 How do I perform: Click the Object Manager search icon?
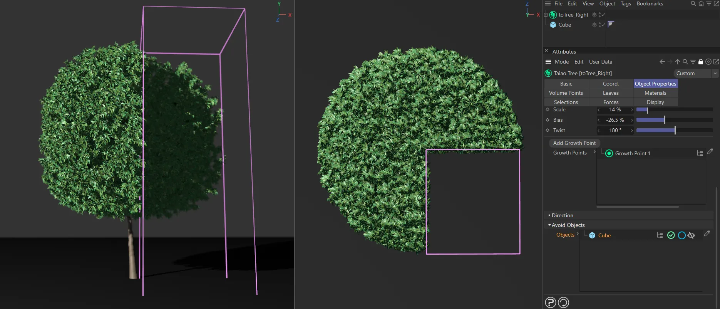tap(693, 3)
